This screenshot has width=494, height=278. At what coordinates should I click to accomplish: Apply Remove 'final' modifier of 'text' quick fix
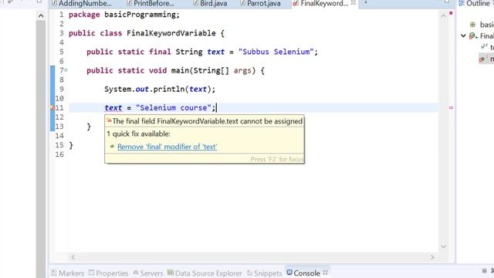(167, 147)
